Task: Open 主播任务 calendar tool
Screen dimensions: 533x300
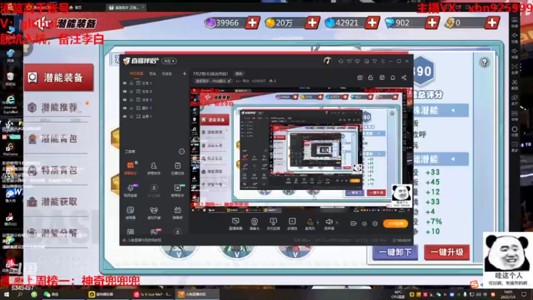Action: coord(177,168)
